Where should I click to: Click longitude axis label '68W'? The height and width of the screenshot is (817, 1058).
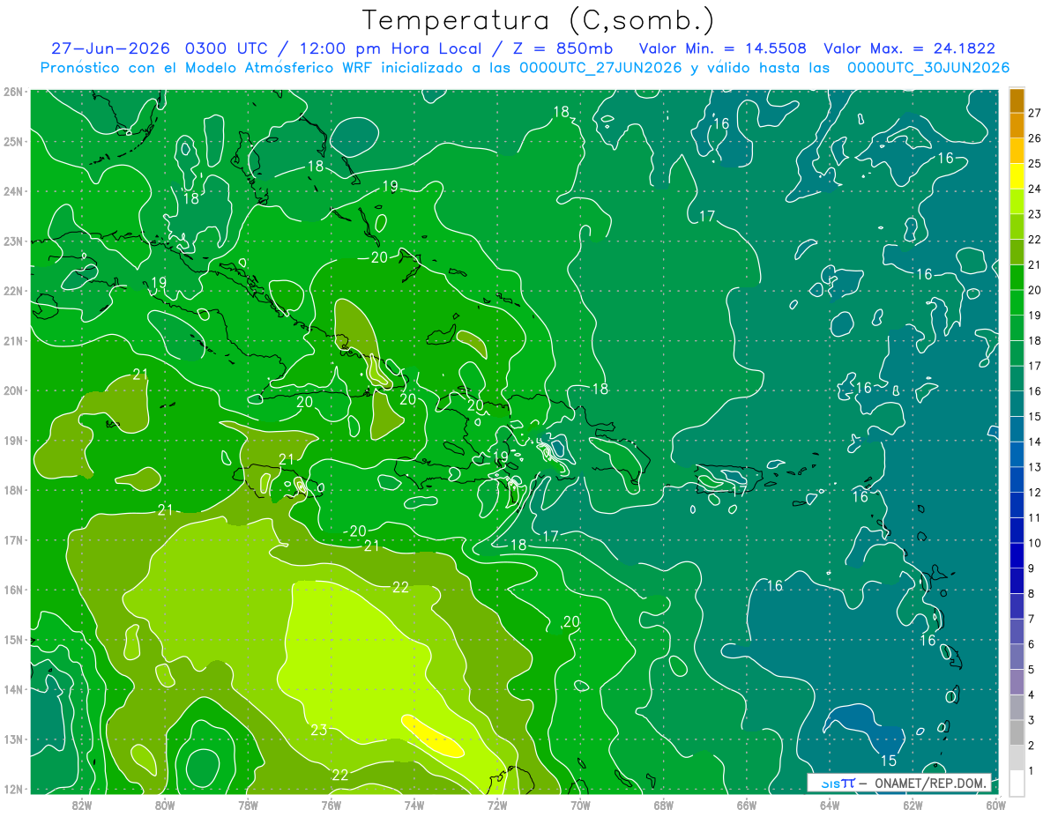click(663, 805)
